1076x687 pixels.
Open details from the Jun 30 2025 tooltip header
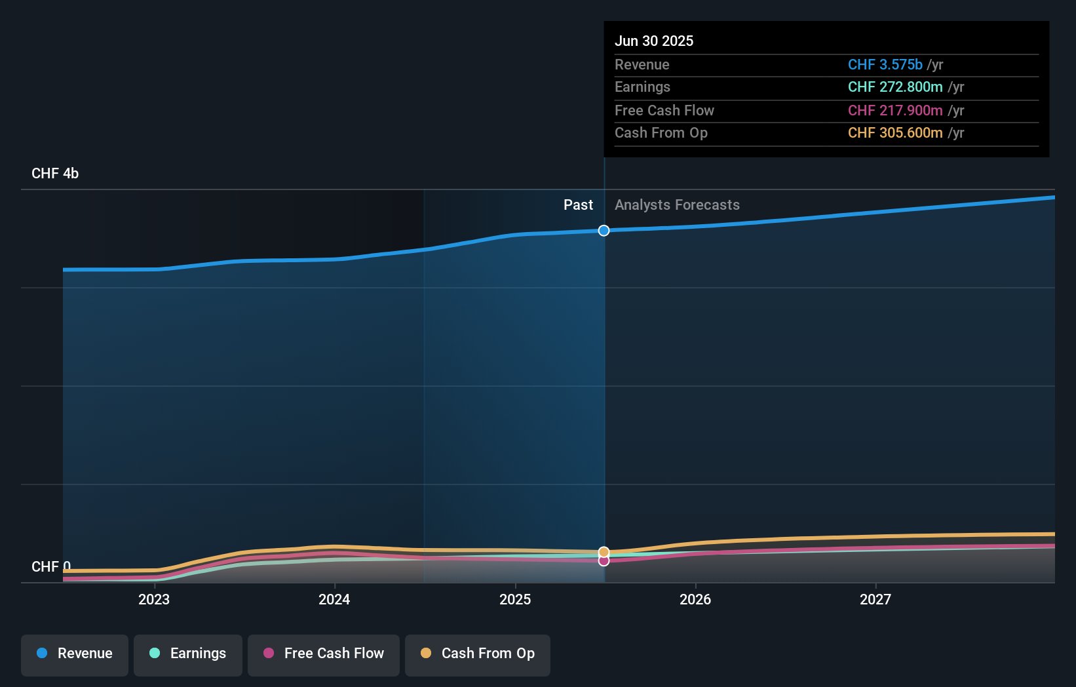(x=654, y=41)
